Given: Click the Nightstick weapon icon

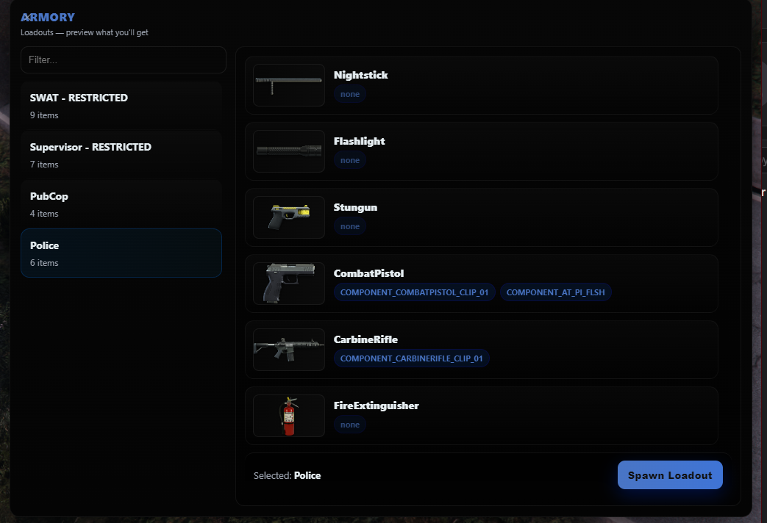Looking at the screenshot, I should pyautogui.click(x=288, y=84).
